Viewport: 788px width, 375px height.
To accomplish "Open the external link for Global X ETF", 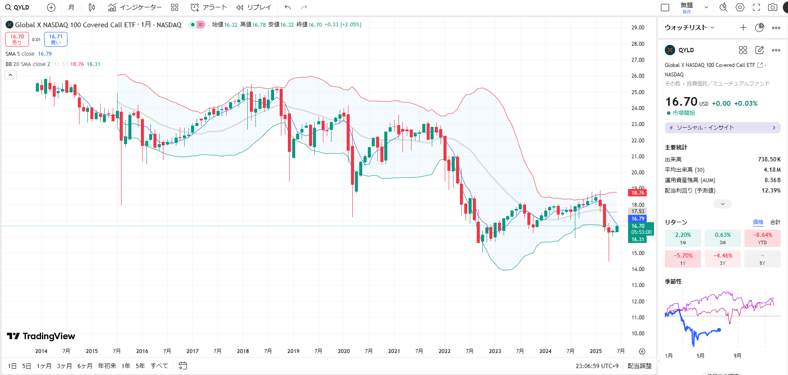I will pos(760,65).
